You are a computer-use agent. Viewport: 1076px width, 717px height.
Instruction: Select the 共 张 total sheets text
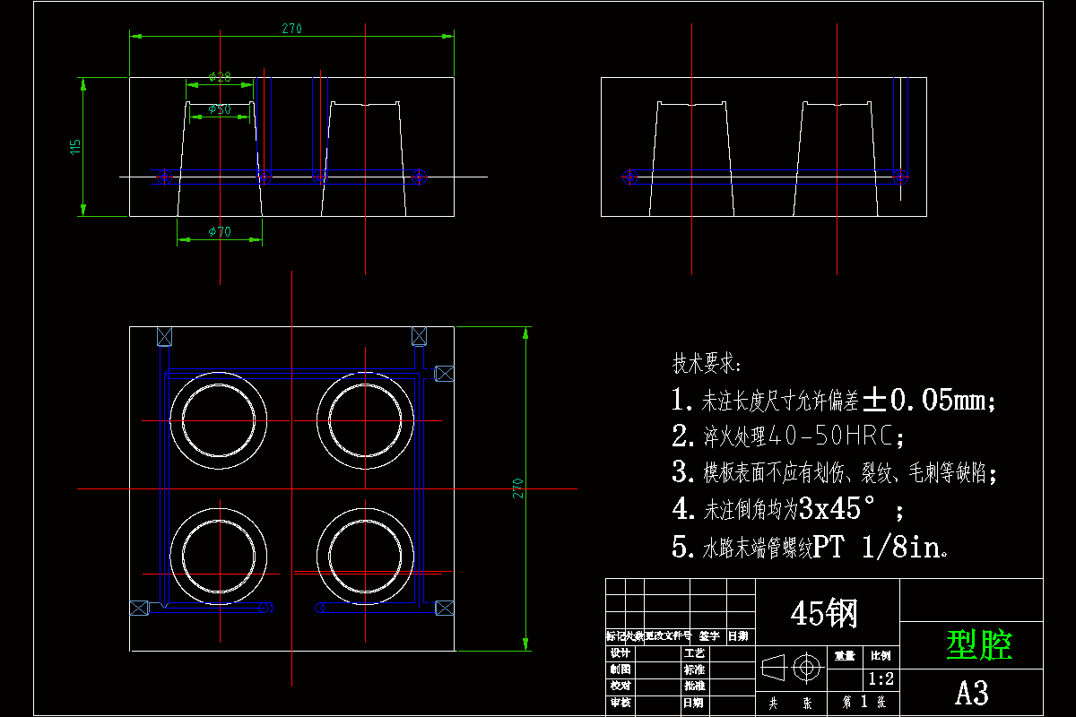[x=791, y=704]
